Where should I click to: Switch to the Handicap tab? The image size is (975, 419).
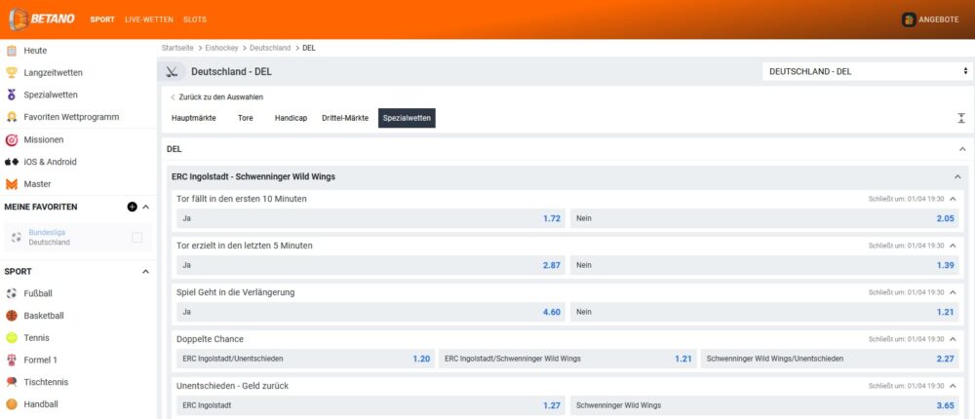[x=291, y=118]
